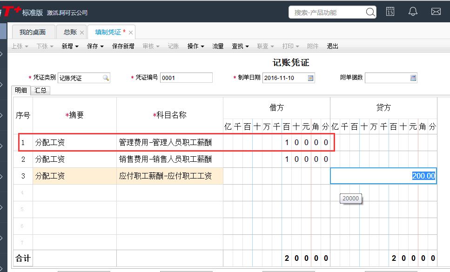Open the calendar icon in the top bar

[x=390, y=11]
